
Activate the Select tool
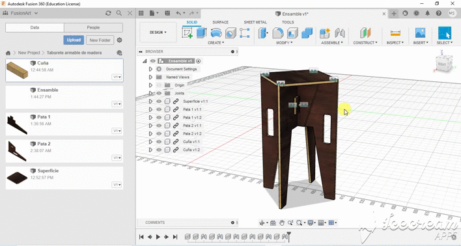445,33
